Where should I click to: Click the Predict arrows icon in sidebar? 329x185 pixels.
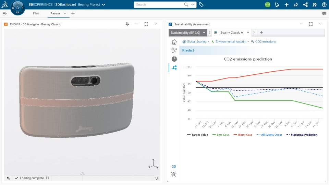click(174, 67)
